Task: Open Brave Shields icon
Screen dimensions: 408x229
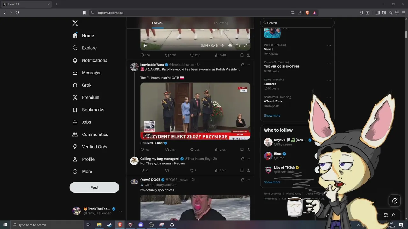Action: pyautogui.click(x=307, y=13)
